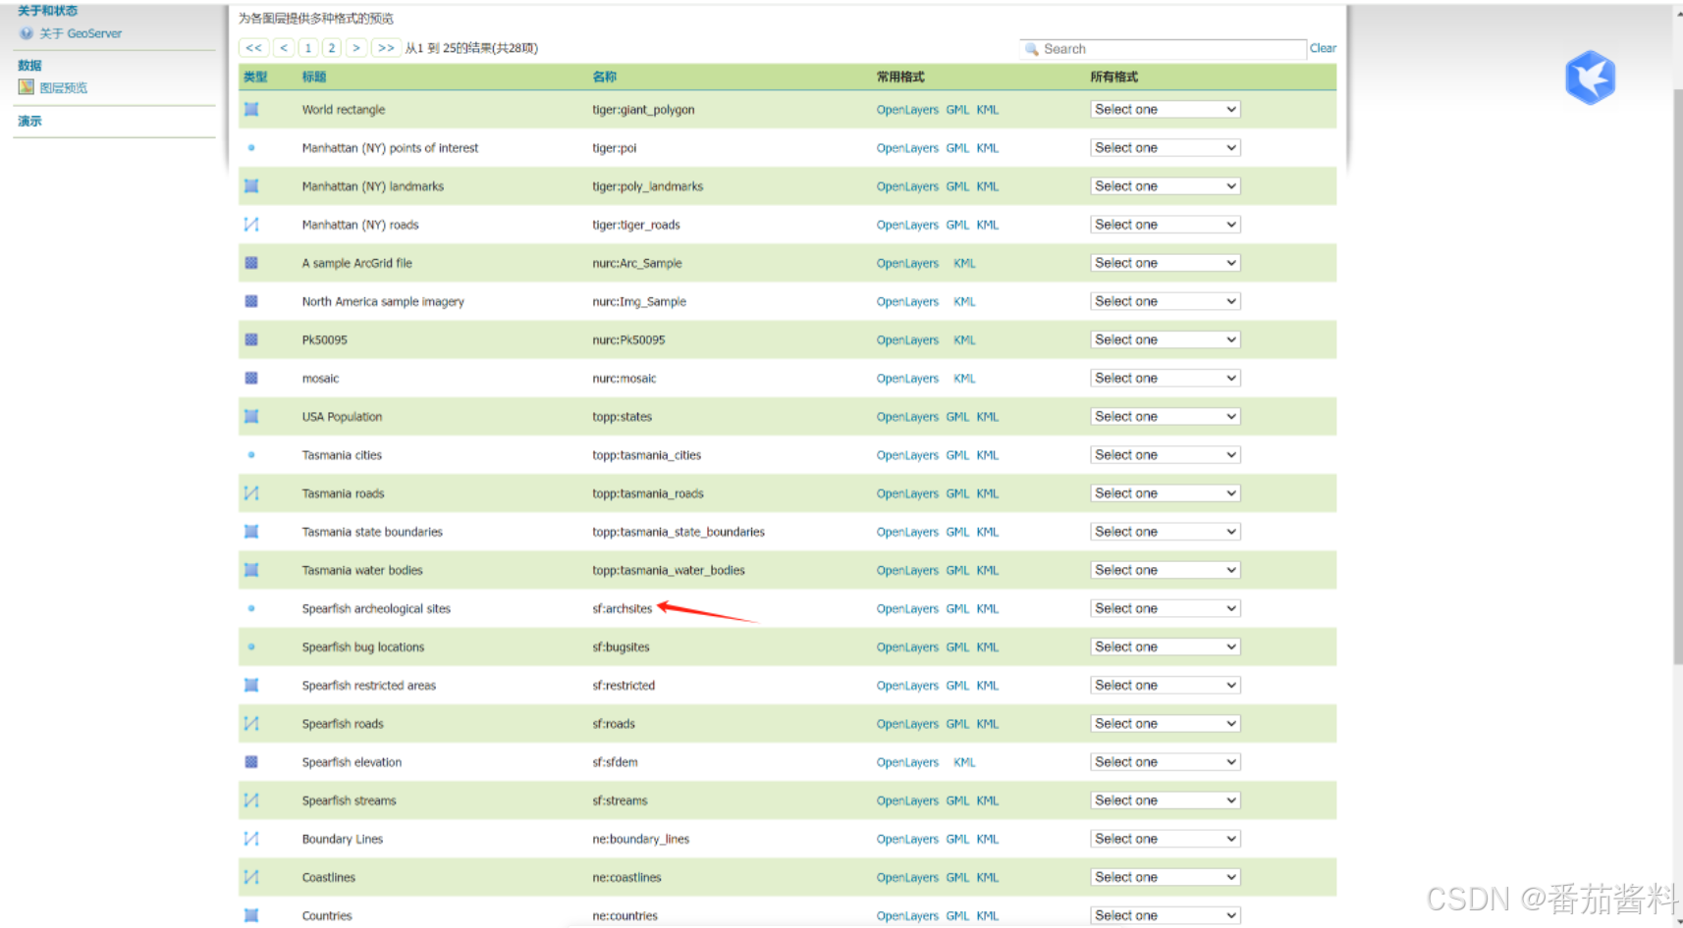The width and height of the screenshot is (1683, 928).
Task: Click line icon for Boundary Lines
Action: pos(251,839)
